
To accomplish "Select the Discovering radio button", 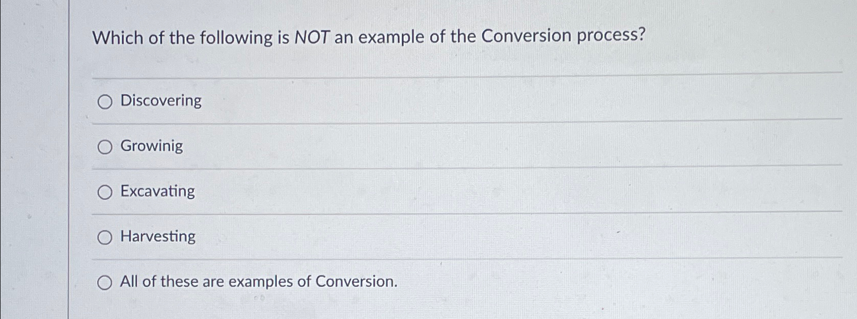I will coord(105,102).
